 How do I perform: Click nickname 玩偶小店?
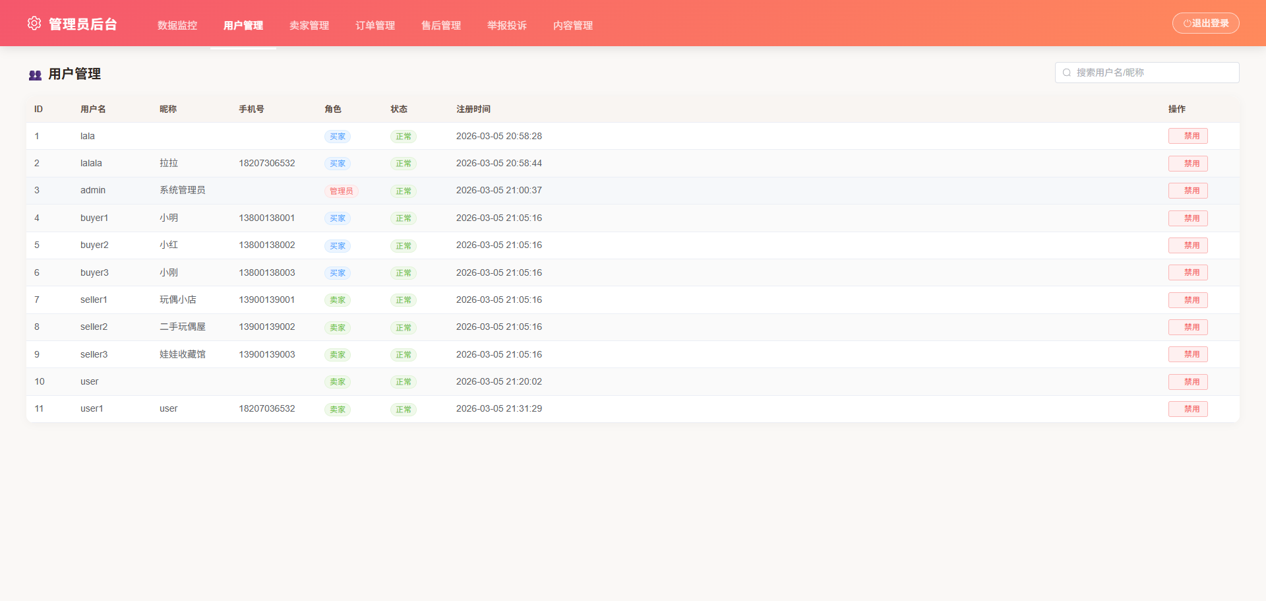pyautogui.click(x=178, y=300)
